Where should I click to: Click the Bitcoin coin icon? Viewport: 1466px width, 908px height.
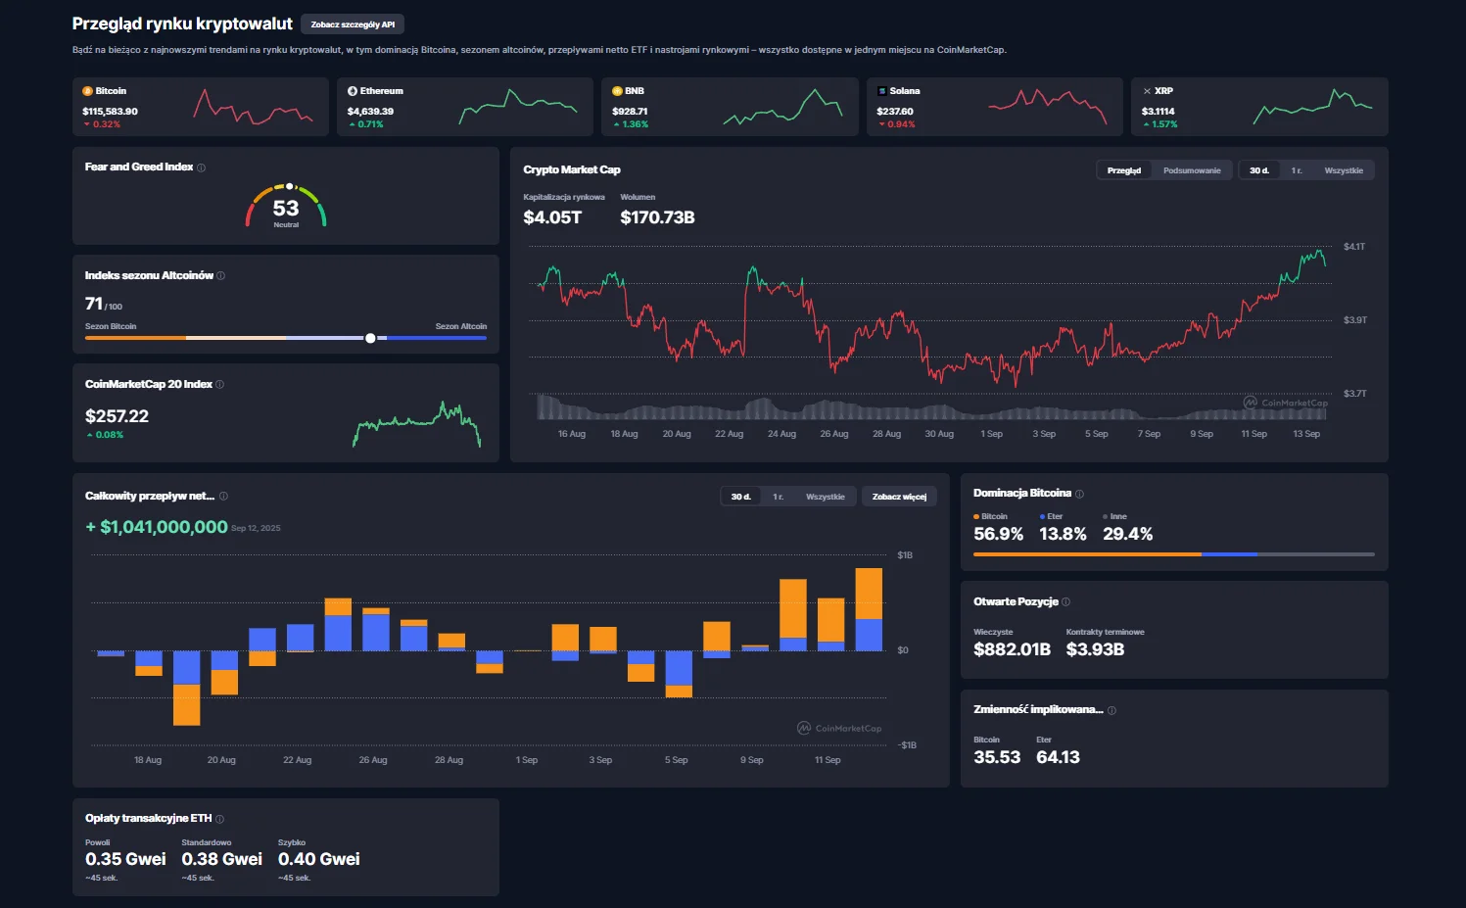pyautogui.click(x=88, y=91)
